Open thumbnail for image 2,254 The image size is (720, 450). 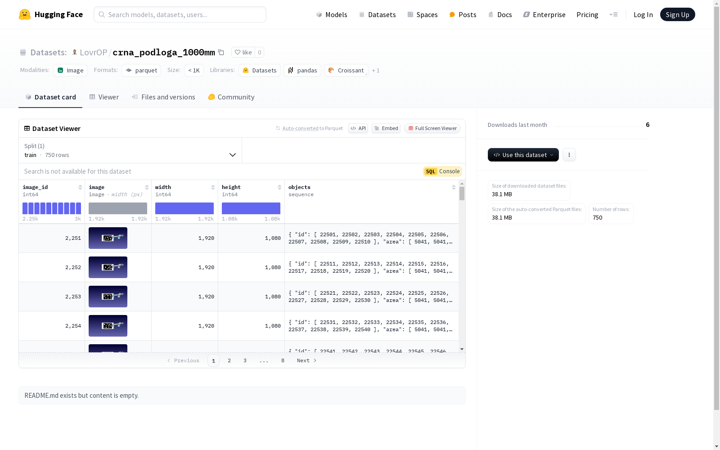coord(108,326)
